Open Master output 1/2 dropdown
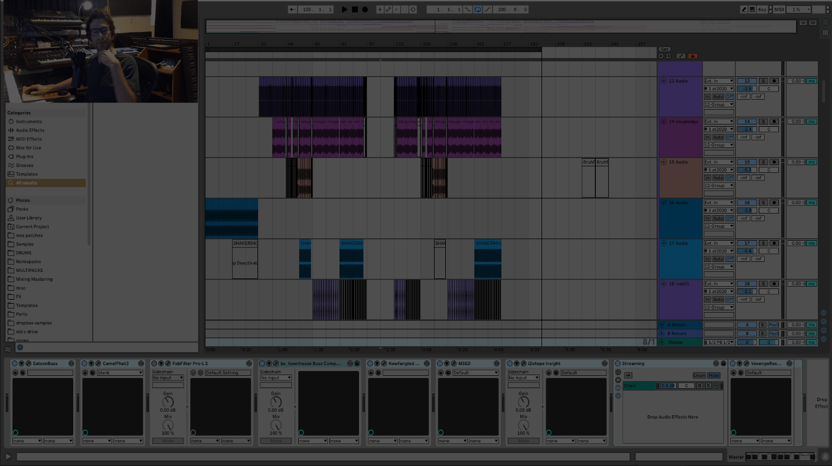832x466 pixels. [719, 342]
